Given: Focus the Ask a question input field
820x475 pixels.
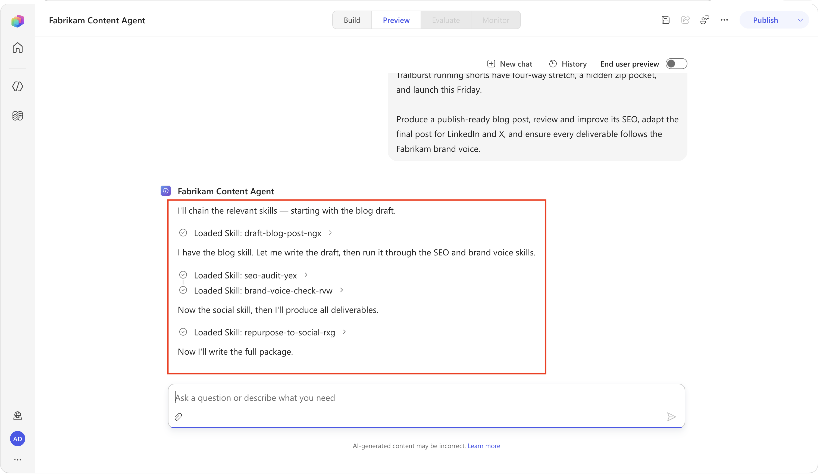Looking at the screenshot, I should (x=426, y=398).
